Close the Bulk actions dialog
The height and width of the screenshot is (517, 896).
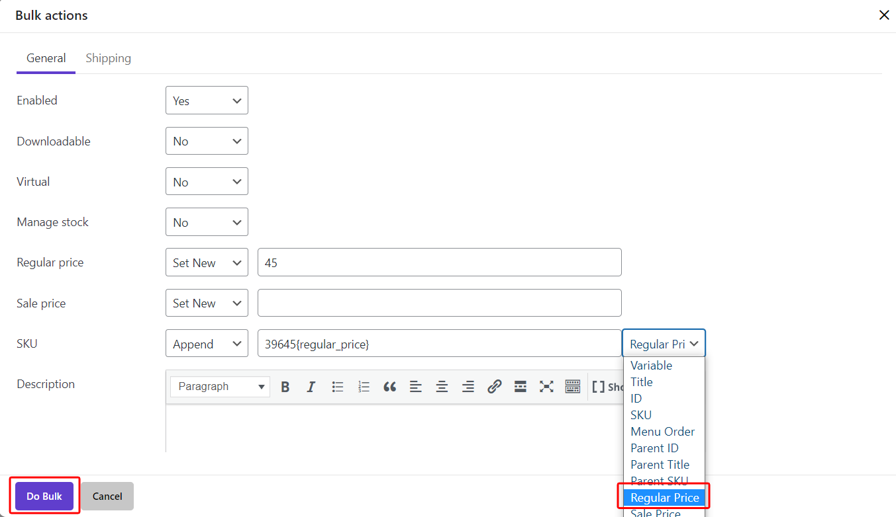pyautogui.click(x=884, y=15)
